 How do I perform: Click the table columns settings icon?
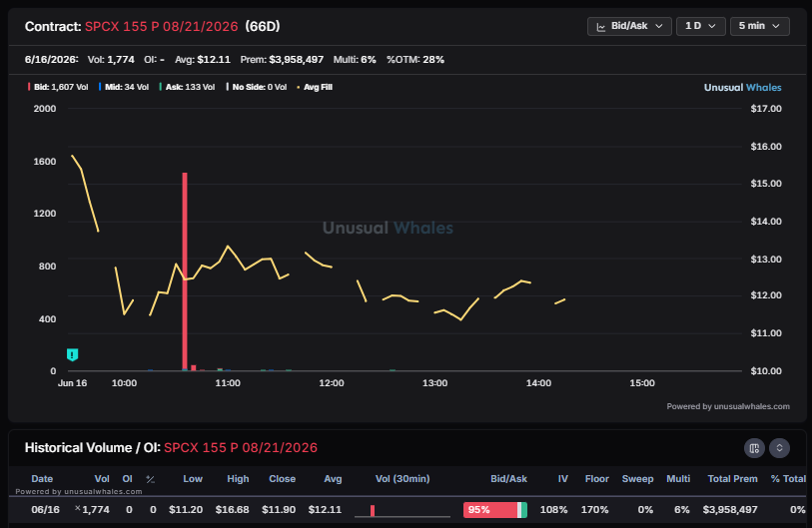point(754,448)
